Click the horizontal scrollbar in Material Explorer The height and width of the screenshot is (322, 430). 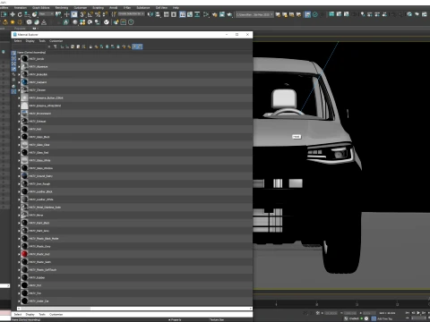point(134,309)
